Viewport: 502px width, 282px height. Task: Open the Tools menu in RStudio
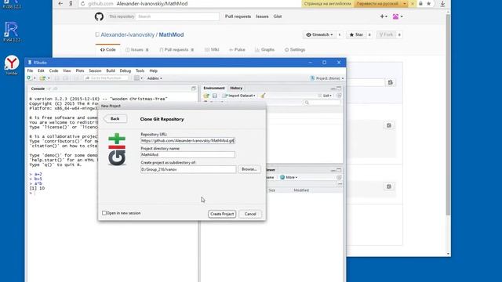pos(140,70)
